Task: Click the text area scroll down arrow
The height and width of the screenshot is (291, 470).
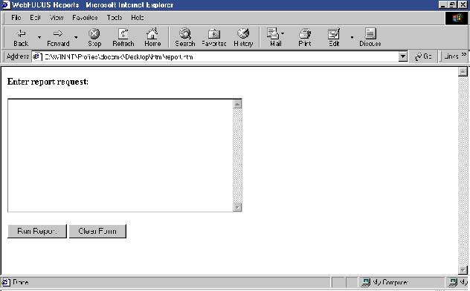Action: coord(237,207)
